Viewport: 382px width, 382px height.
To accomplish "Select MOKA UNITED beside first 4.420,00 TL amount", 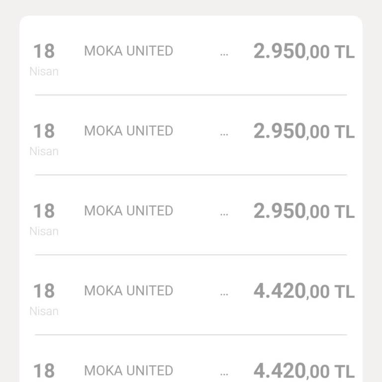I will (128, 290).
